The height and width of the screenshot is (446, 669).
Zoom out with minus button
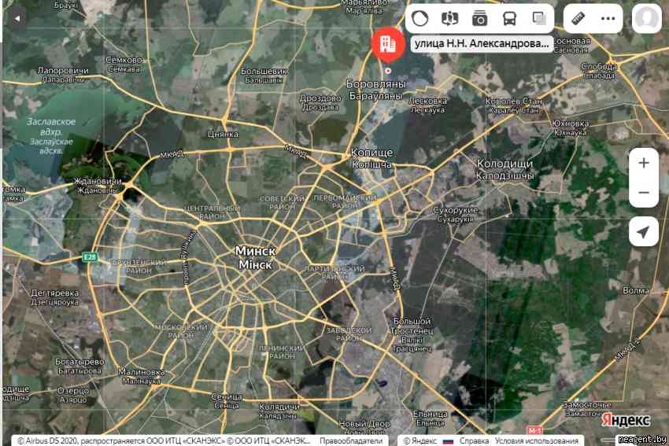(x=644, y=193)
